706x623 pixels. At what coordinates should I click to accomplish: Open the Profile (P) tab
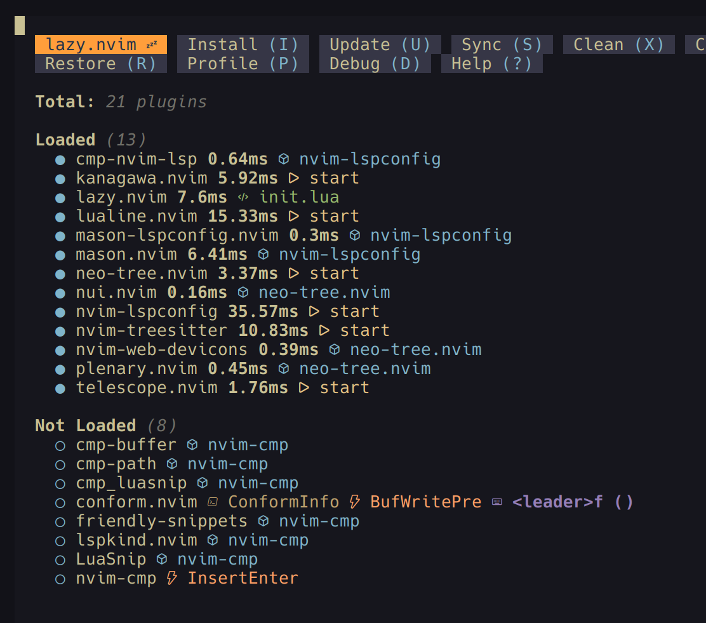click(243, 64)
